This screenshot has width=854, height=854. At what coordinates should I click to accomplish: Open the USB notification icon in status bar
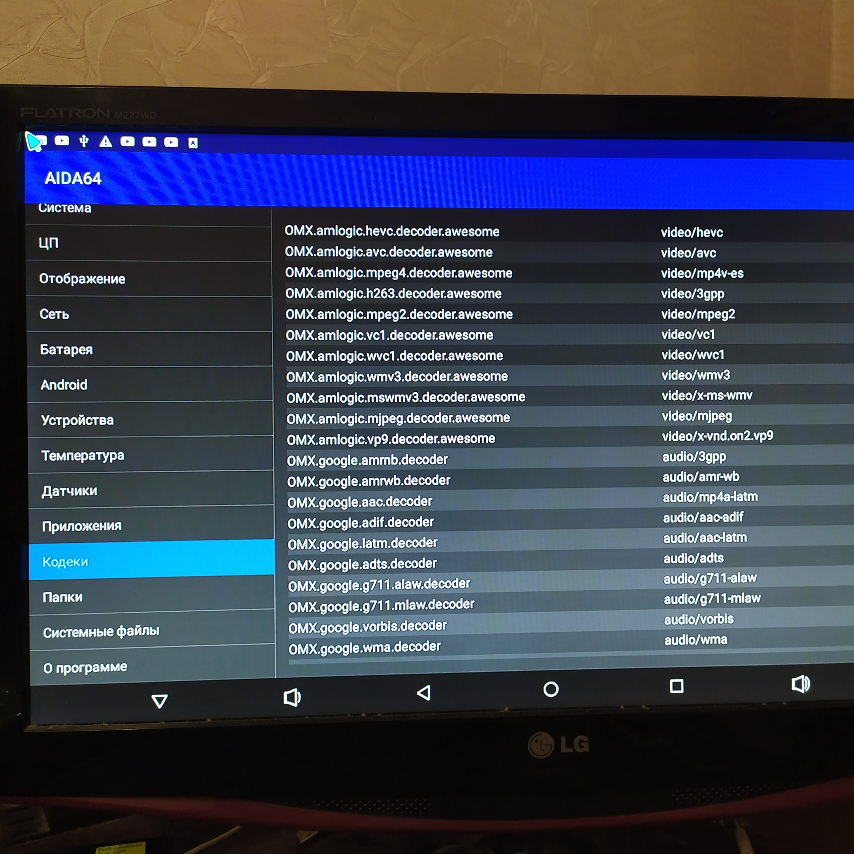[x=83, y=141]
